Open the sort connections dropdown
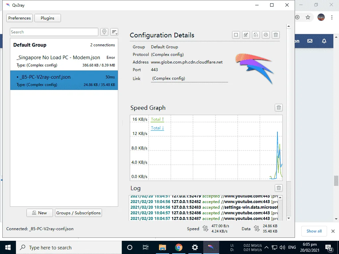The width and height of the screenshot is (339, 254). (x=114, y=32)
